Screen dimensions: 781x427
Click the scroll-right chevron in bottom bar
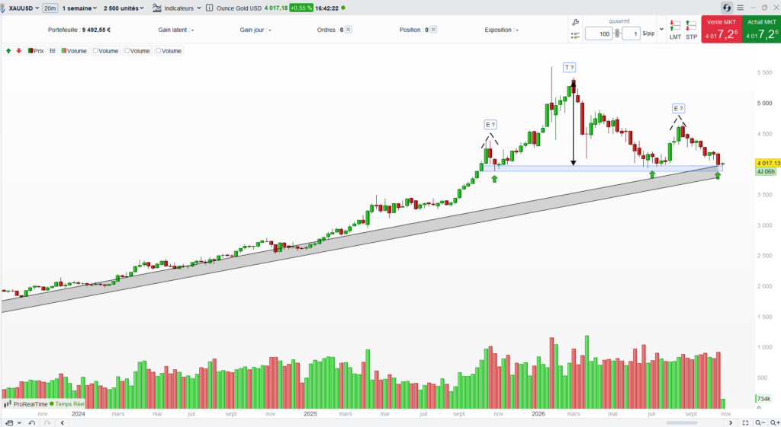coord(731,422)
